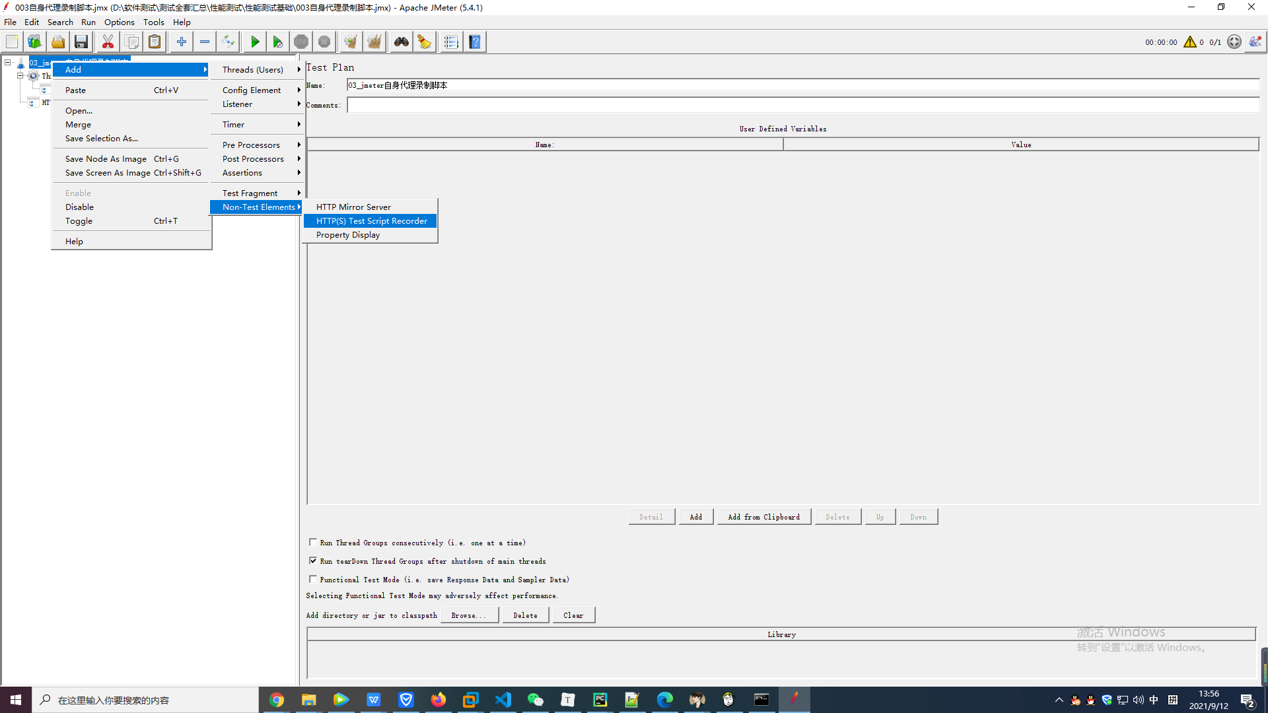This screenshot has height=713, width=1268.
Task: Click the green Start run icon
Action: (255, 42)
